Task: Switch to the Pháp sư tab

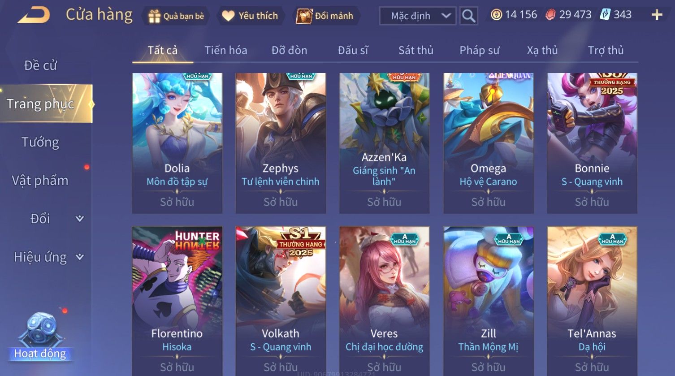Action: pyautogui.click(x=479, y=50)
